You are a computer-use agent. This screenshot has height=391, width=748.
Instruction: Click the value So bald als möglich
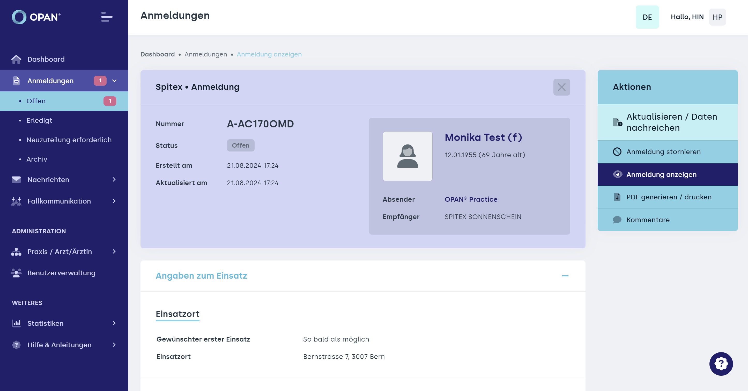336,339
